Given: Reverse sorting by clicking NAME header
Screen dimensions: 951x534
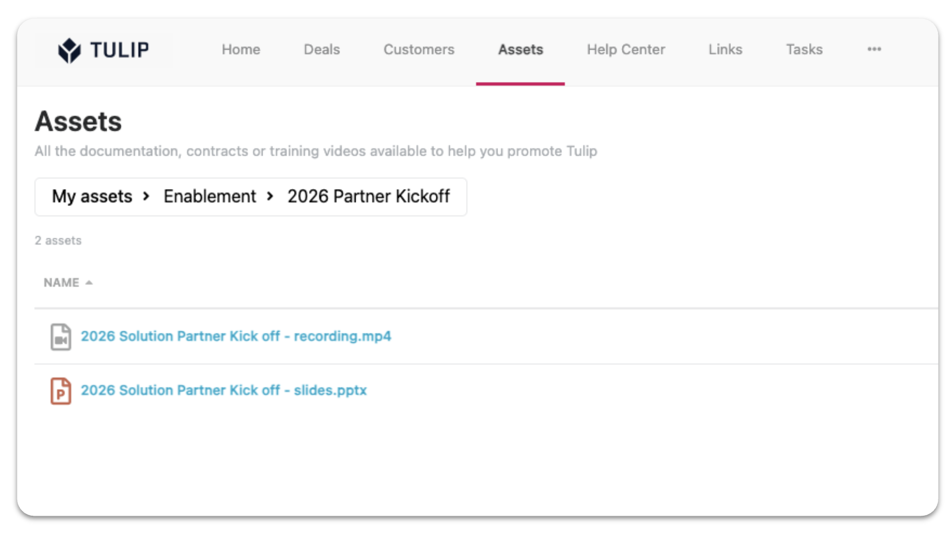Looking at the screenshot, I should click(x=61, y=282).
